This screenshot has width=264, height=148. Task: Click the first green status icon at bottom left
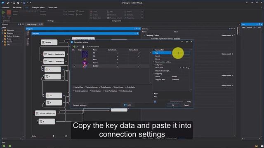(x=4, y=146)
